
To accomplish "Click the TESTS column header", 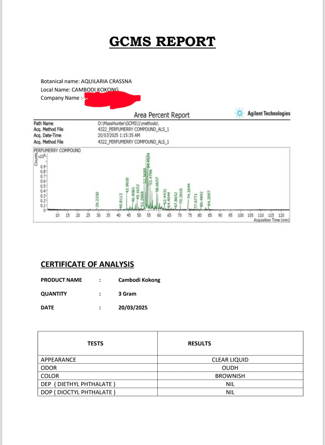I will (x=95, y=343).
